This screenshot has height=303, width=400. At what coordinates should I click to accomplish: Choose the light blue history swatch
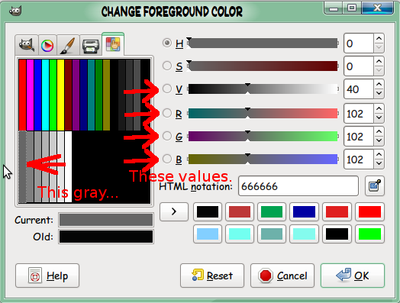pos(208,234)
